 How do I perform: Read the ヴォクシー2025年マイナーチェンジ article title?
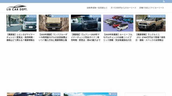(86, 37)
